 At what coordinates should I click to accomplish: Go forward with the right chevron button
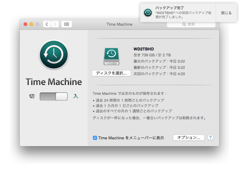(x=55, y=24)
